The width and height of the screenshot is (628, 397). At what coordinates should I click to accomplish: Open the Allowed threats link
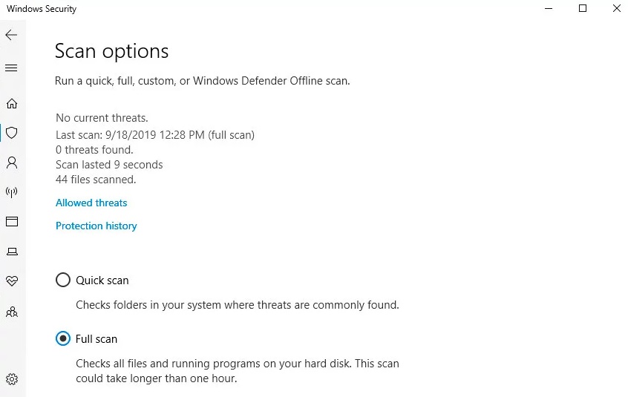tap(91, 203)
